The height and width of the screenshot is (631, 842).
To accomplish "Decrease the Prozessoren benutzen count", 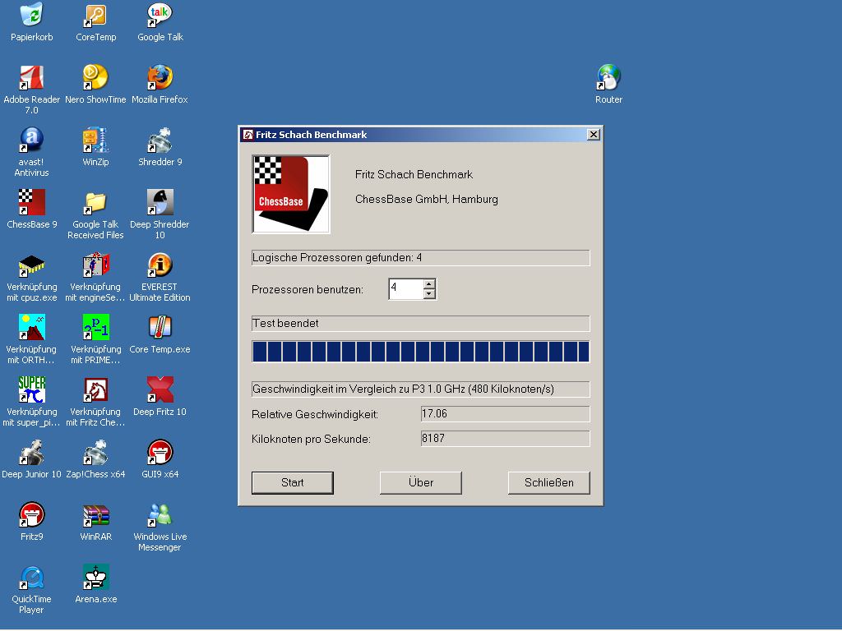I will pyautogui.click(x=429, y=293).
